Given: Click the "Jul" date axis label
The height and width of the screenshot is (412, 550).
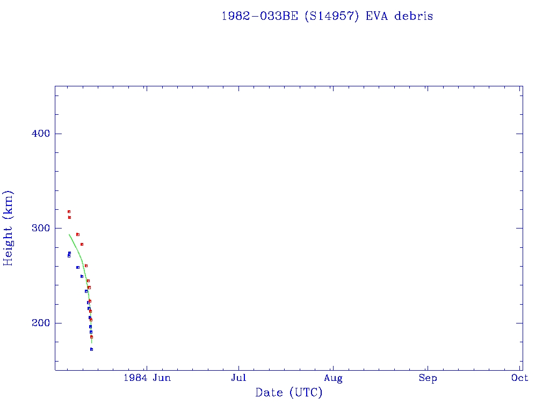Looking at the screenshot, I should pyautogui.click(x=238, y=378).
